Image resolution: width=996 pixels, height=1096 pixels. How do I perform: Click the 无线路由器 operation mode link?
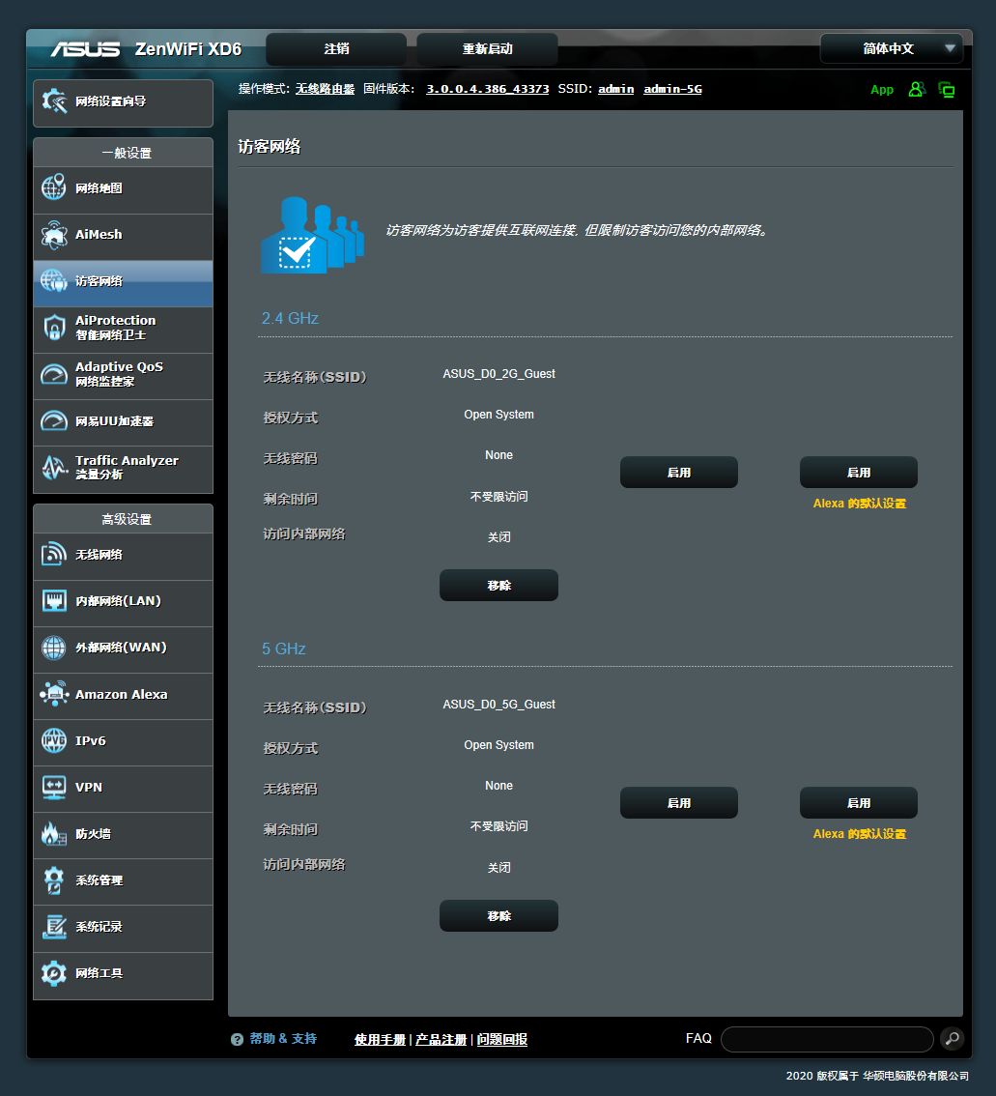click(x=325, y=89)
